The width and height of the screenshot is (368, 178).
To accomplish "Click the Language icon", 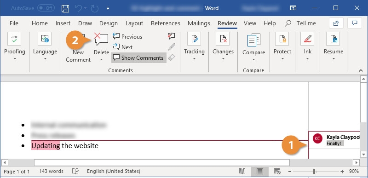I will click(x=45, y=39).
